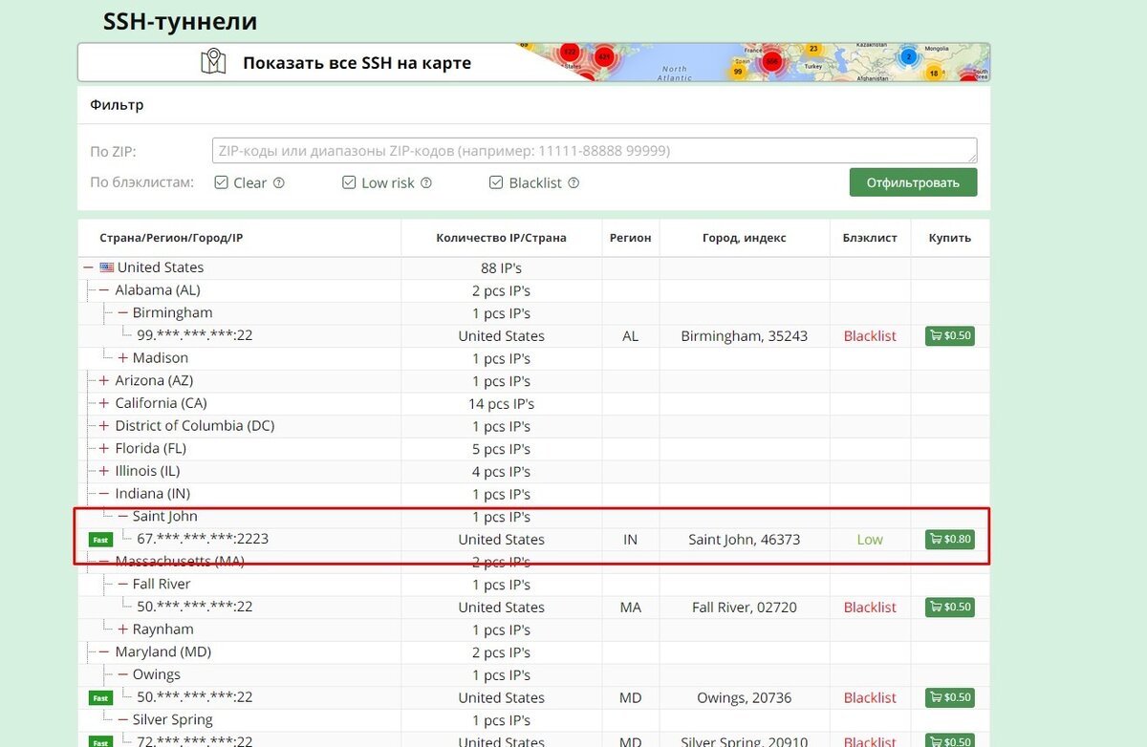Click the Blacklist status in Birmingham row
1147x747 pixels.
[x=870, y=335]
